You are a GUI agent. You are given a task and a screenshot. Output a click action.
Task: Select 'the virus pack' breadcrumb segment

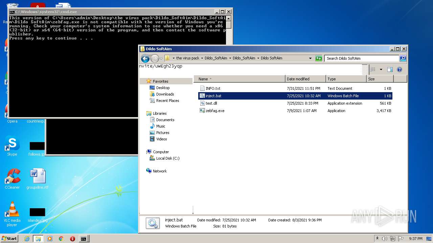point(188,58)
